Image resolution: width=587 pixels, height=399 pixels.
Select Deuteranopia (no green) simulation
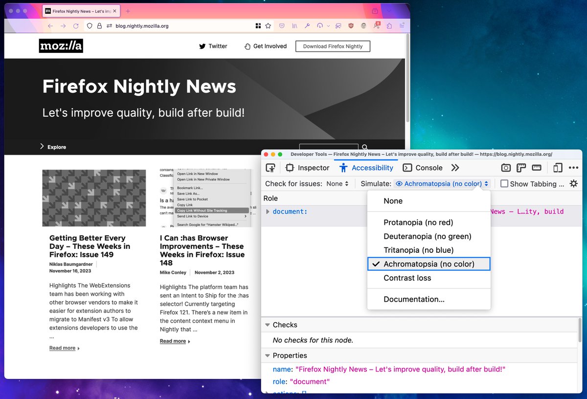point(422,236)
